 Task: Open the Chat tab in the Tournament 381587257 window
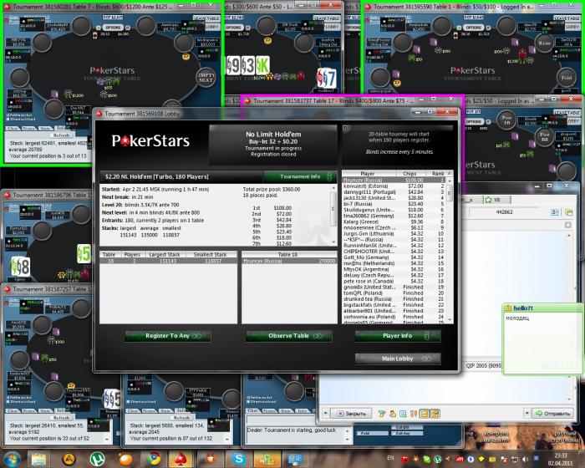[x=14, y=410]
